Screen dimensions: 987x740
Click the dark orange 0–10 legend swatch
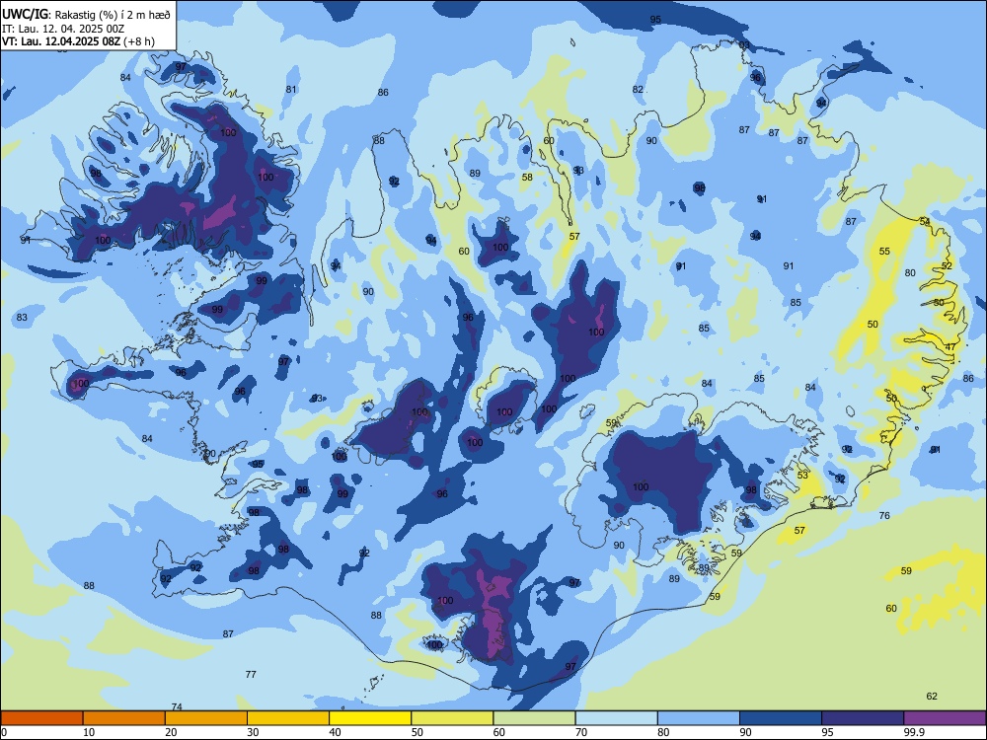tap(41, 718)
